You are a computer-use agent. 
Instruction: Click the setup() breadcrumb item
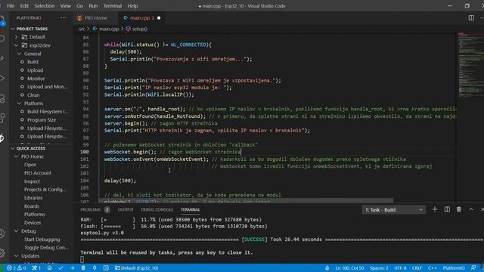click(x=136, y=29)
